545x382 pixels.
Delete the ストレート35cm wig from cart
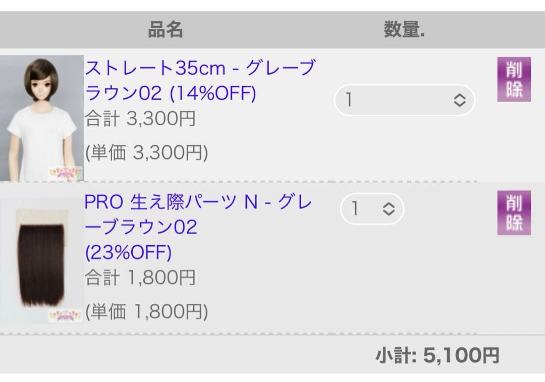tap(514, 80)
